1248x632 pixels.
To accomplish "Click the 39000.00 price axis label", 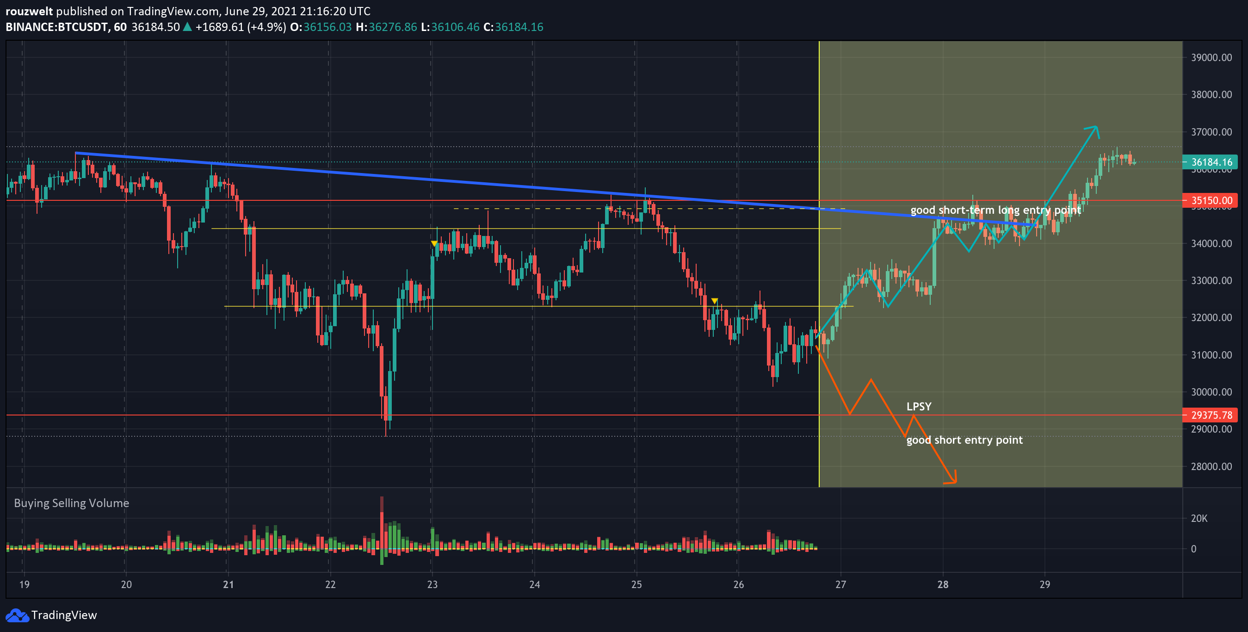I will point(1211,58).
